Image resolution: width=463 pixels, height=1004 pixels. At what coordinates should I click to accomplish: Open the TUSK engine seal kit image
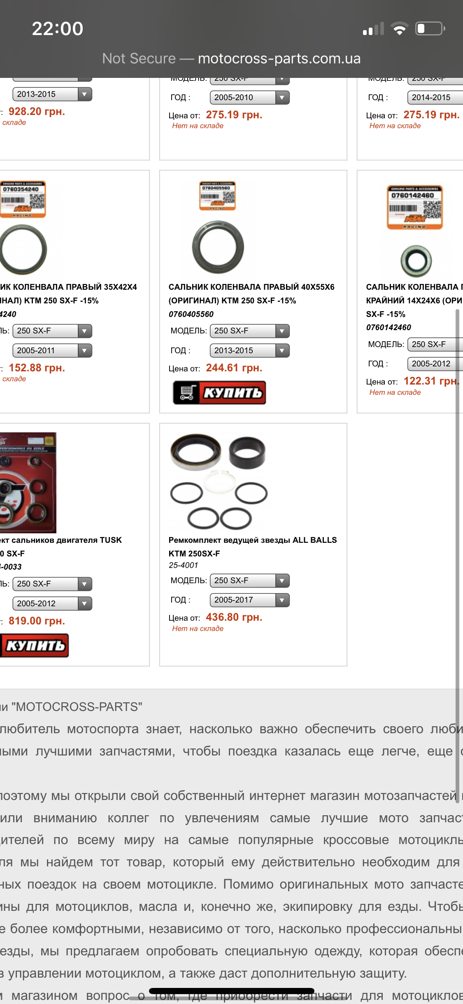point(28,483)
